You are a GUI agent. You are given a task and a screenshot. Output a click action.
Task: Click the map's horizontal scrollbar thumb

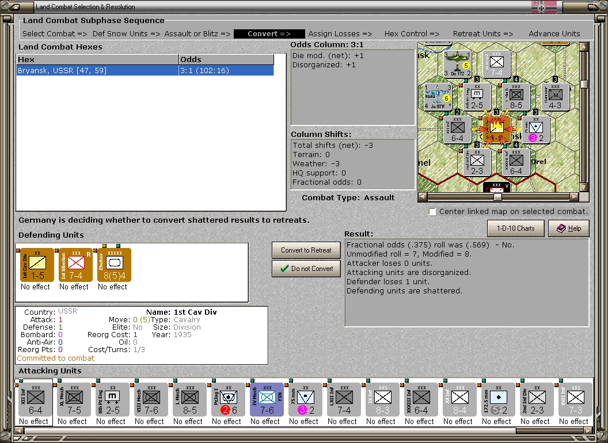(497, 197)
